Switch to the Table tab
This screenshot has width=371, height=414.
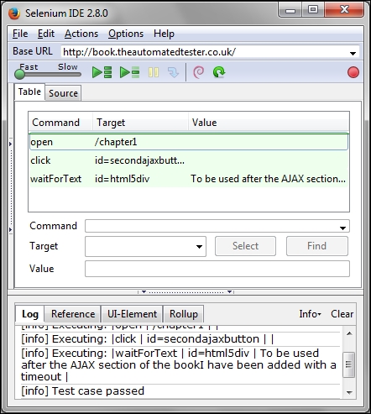coord(29,92)
